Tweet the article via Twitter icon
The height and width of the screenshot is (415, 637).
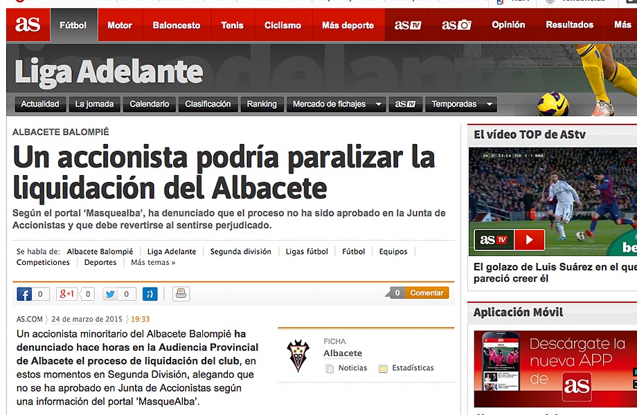110,294
